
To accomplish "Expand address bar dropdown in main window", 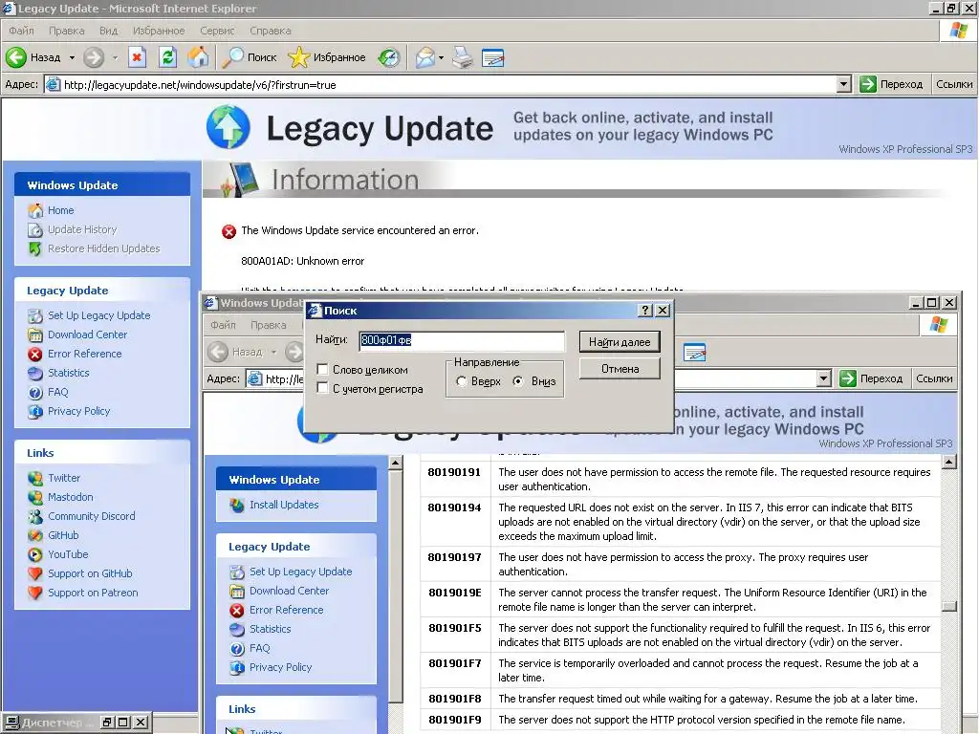I will pos(843,84).
